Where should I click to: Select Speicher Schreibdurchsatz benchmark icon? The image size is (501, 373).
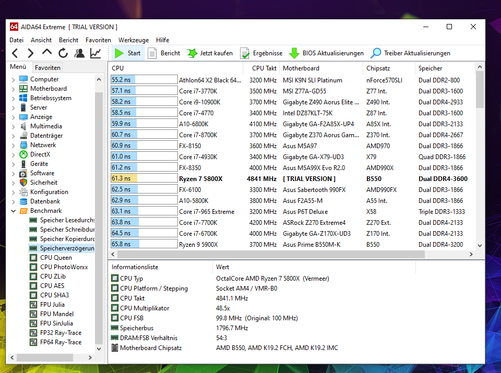[33, 230]
